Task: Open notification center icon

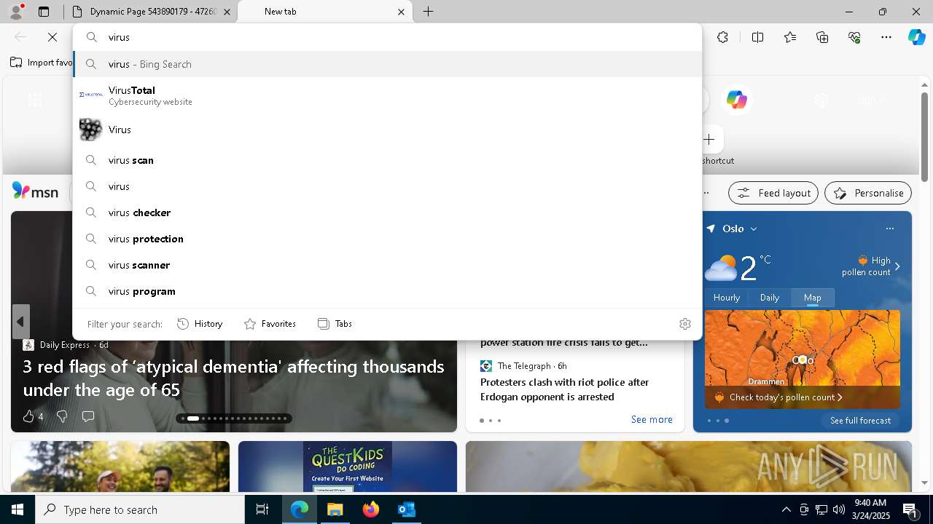Action: point(910,509)
